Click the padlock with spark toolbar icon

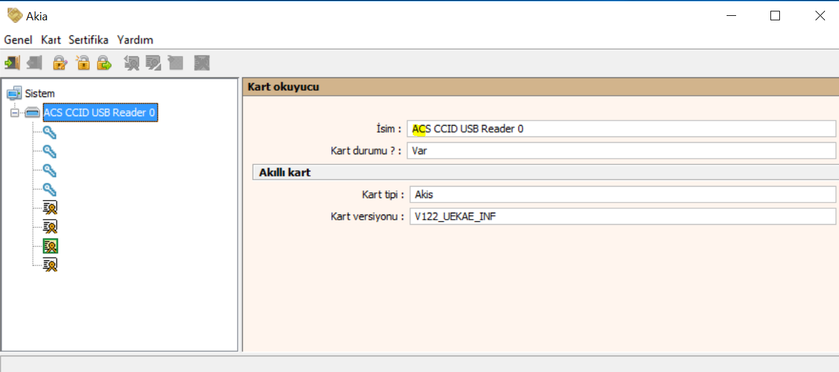[82, 62]
